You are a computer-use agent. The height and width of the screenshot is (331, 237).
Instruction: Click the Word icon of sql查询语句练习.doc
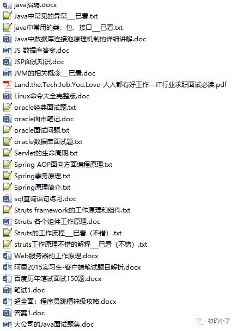[8, 199]
